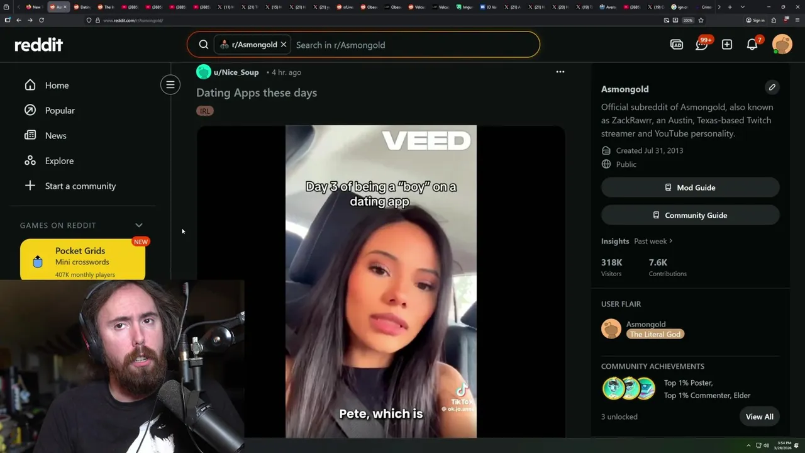Play the dating app video thumbnail
Screen dimensions: 805x453
(381, 281)
